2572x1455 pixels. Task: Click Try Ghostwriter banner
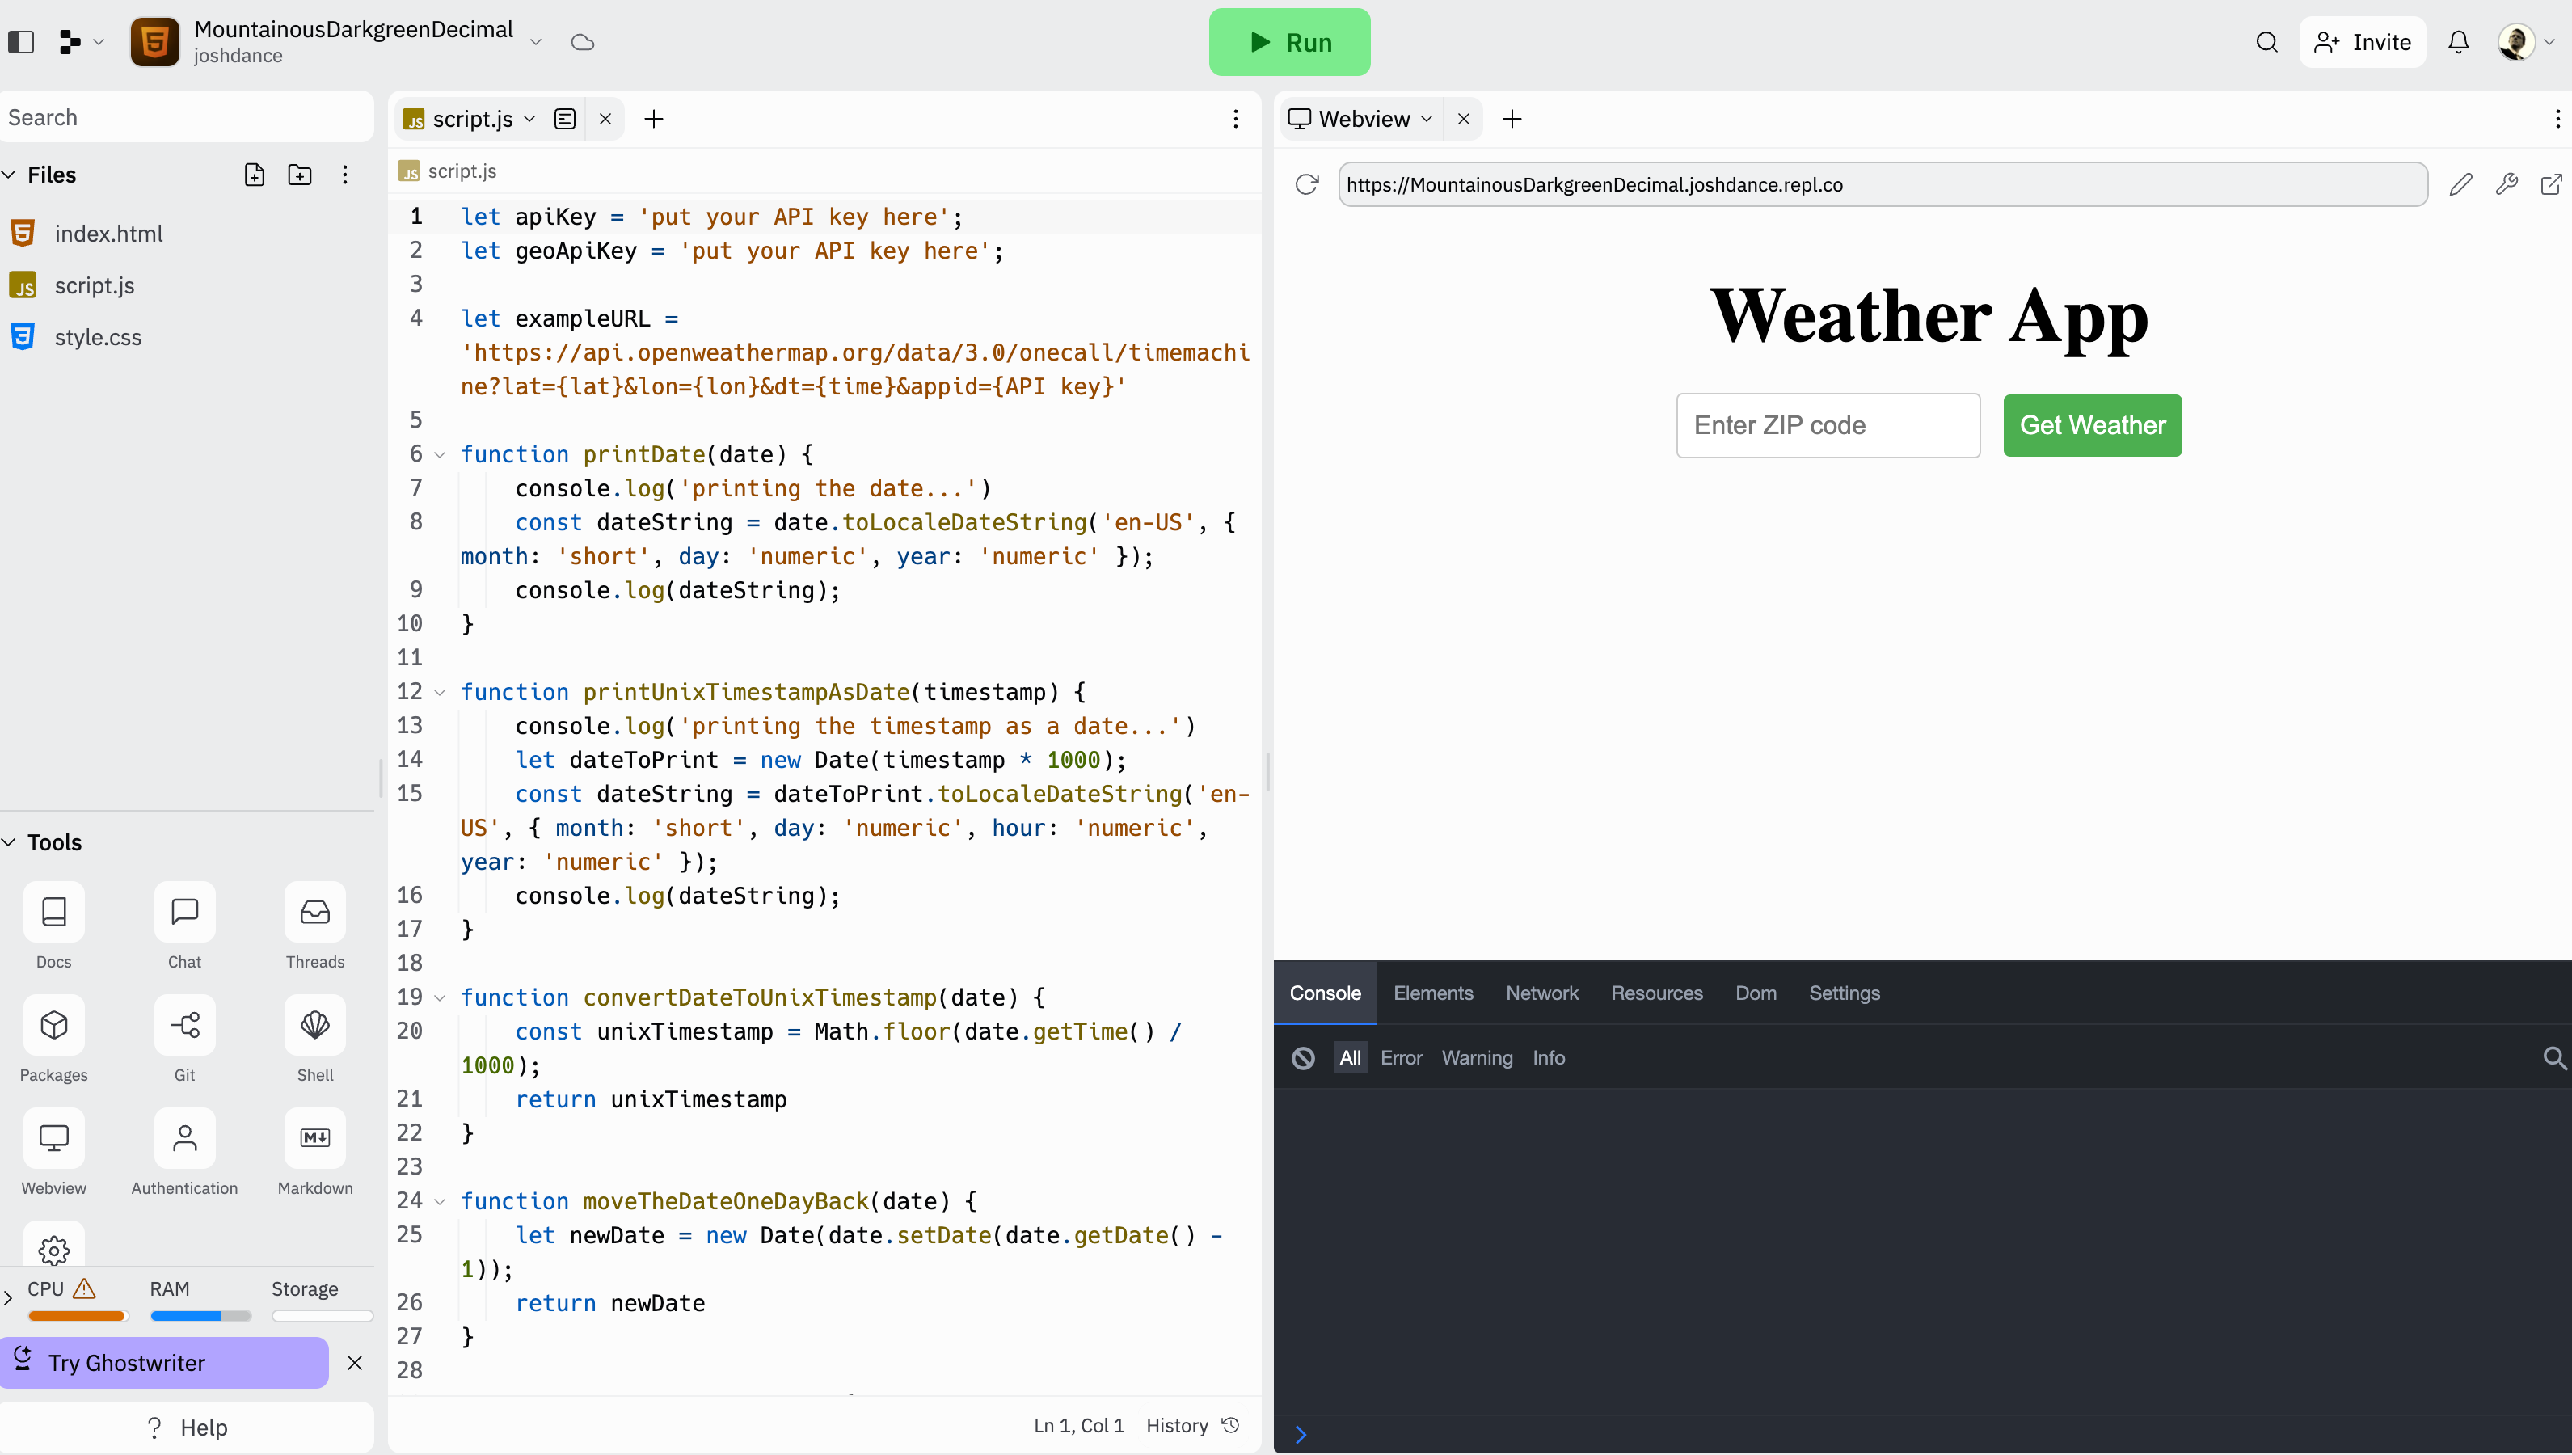(164, 1362)
